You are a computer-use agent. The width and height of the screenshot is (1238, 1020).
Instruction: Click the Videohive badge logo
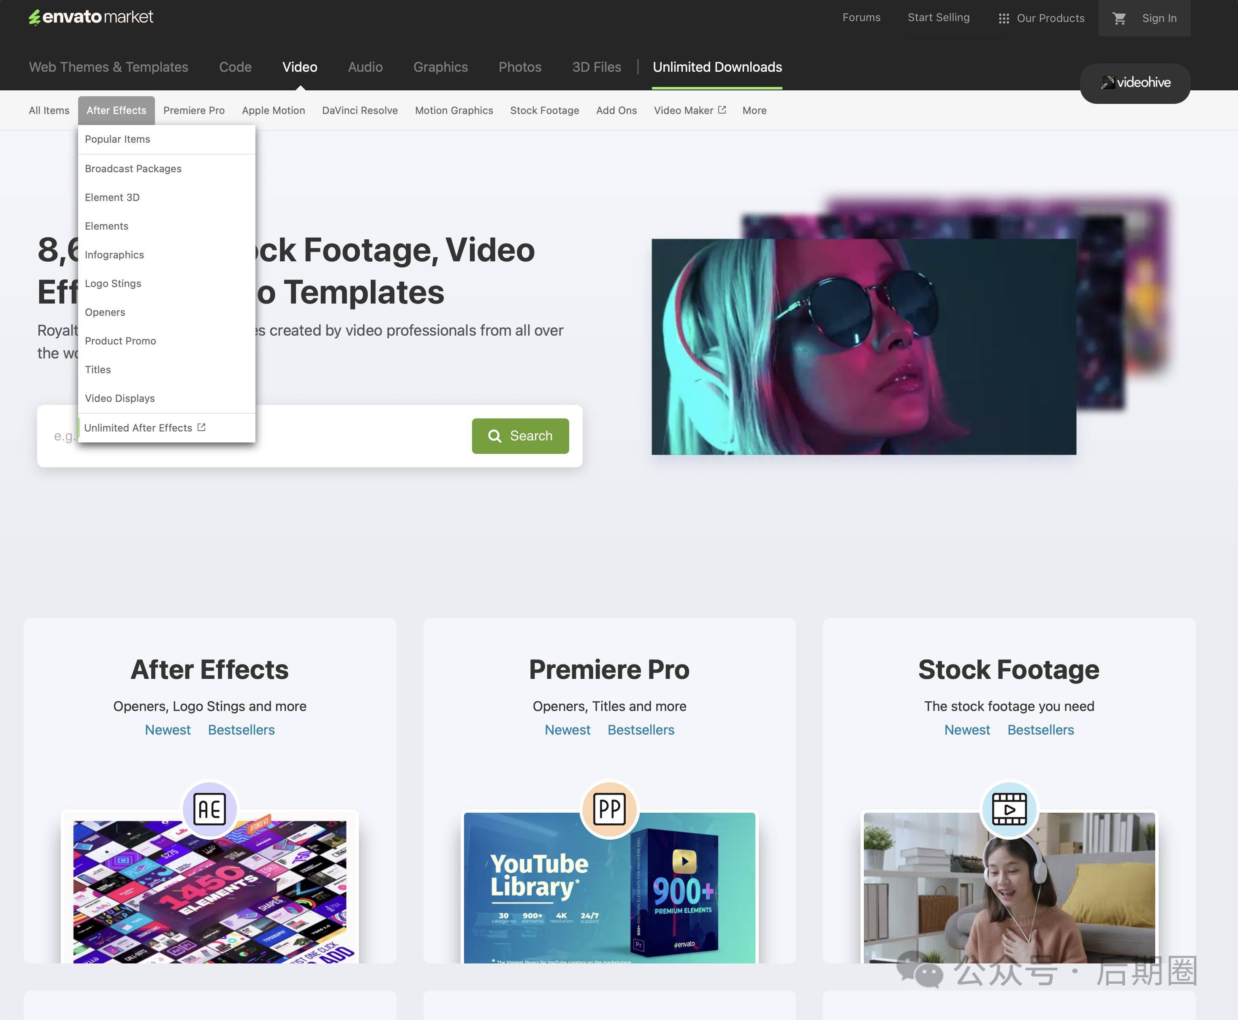click(x=1135, y=83)
